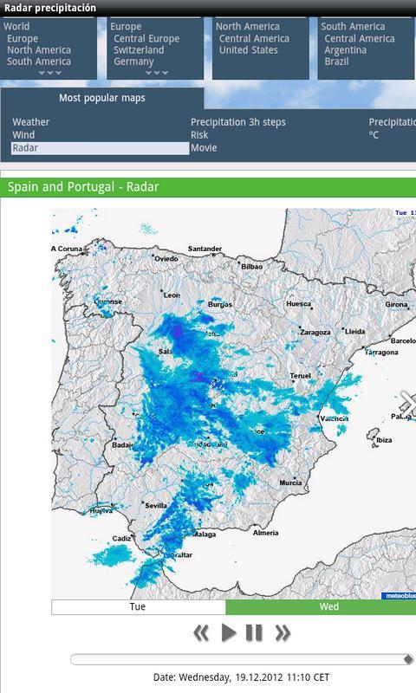The width and height of the screenshot is (416, 693).
Task: Expand the World list down chevrons
Action: pos(49,73)
